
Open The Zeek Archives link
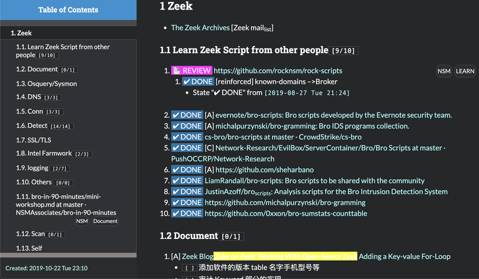coord(200,28)
